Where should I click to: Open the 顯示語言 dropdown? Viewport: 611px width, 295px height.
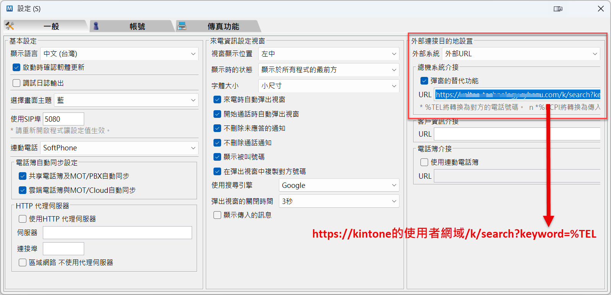[x=119, y=54]
